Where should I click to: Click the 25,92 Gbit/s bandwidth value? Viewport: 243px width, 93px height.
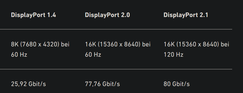tap(28, 84)
